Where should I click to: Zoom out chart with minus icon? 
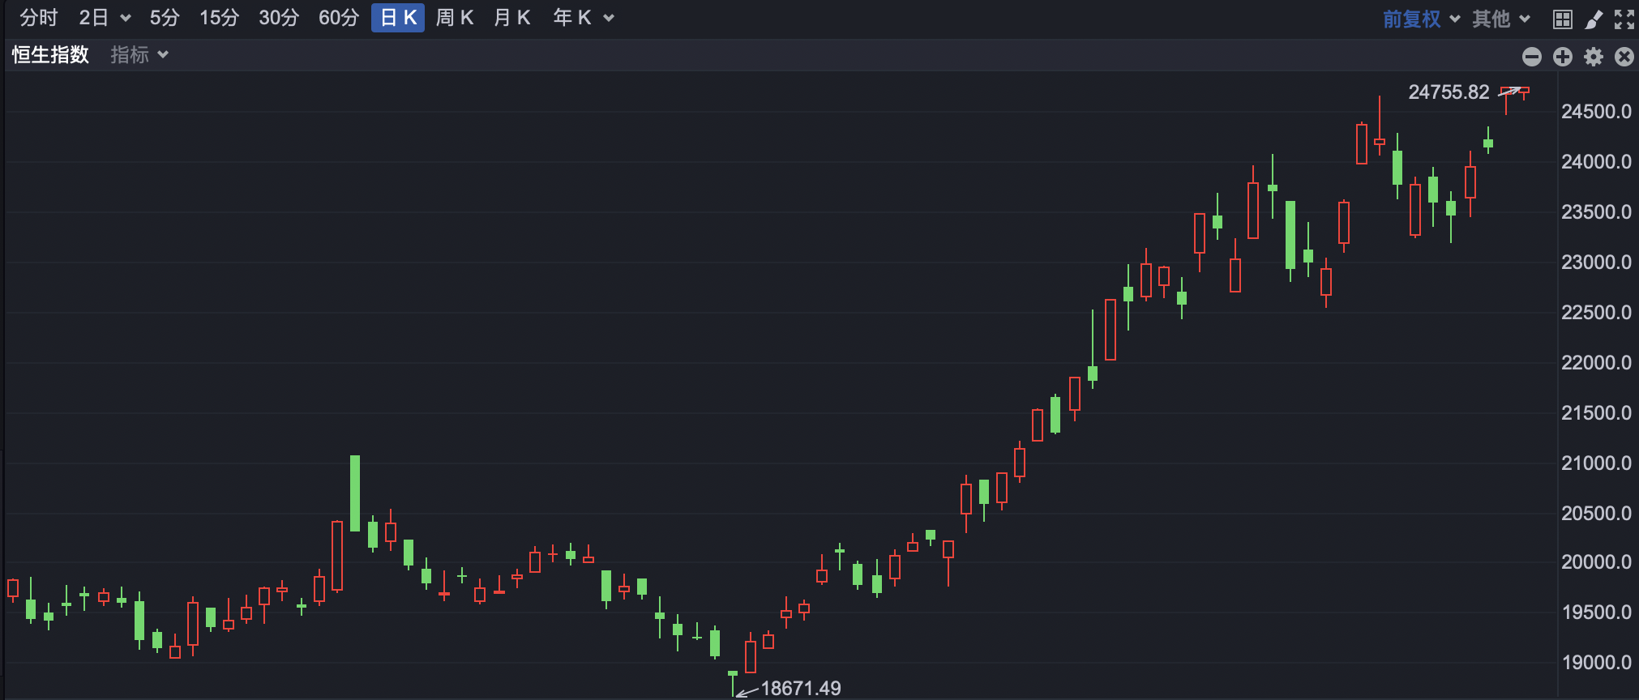pos(1532,56)
